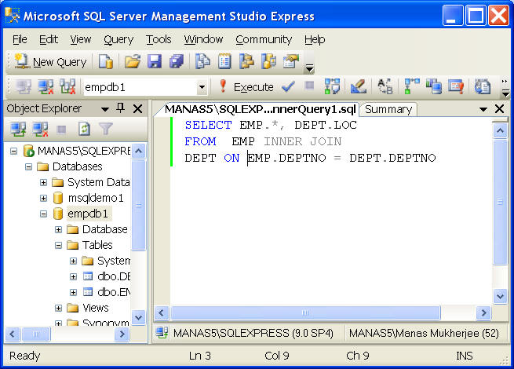The width and height of the screenshot is (514, 369).
Task: Click the Connect icon in the query toolbar
Action: coord(24,87)
